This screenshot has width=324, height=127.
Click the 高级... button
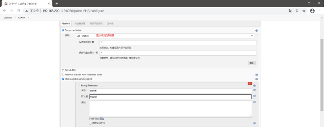(252, 63)
